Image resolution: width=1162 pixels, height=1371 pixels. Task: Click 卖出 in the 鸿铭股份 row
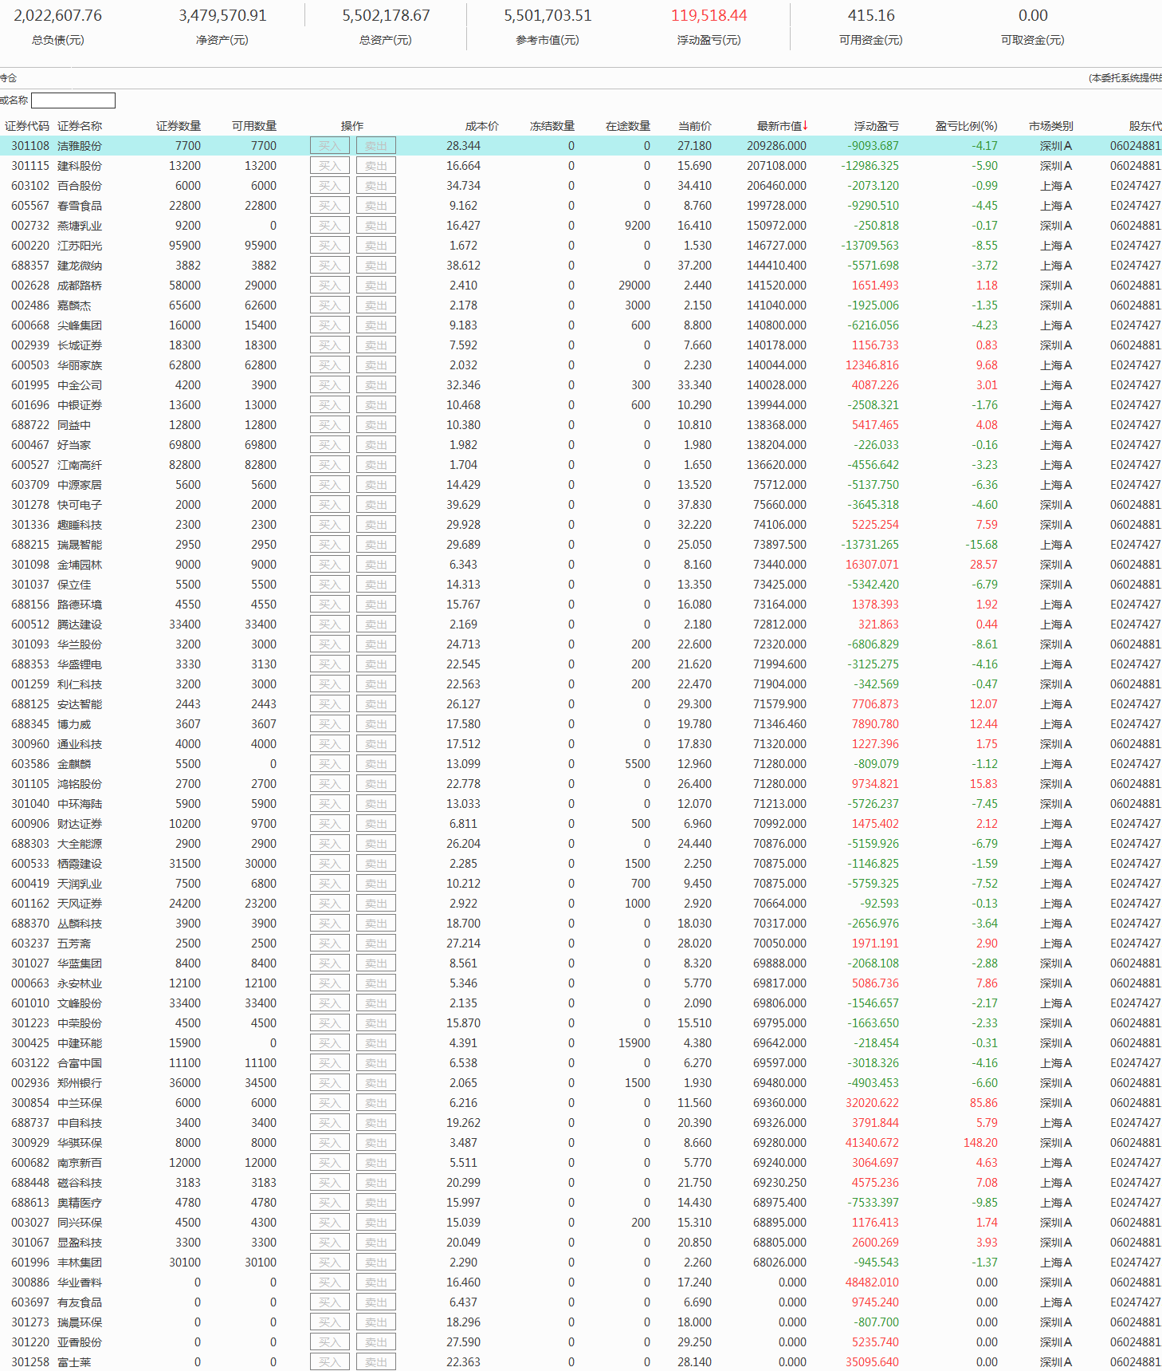376,784
